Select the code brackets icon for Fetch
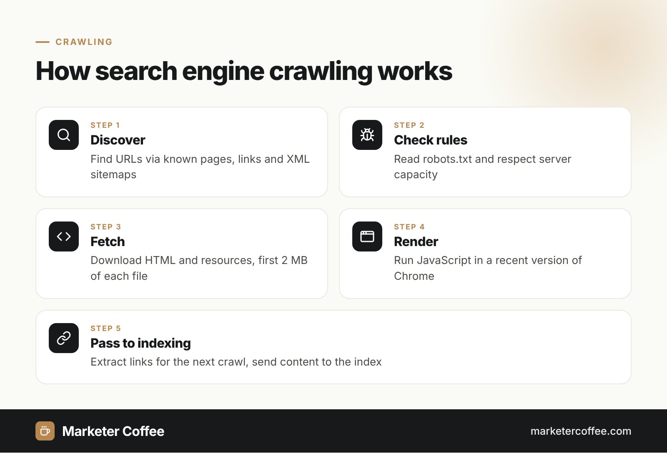This screenshot has height=453, width=667. [64, 236]
